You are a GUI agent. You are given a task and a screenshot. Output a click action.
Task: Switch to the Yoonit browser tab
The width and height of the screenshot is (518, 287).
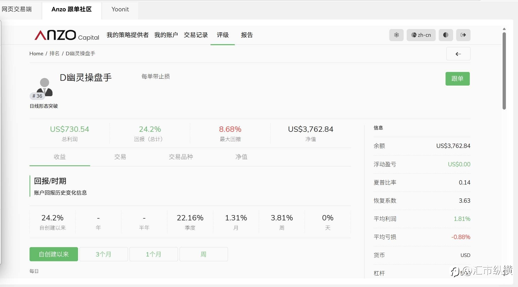(120, 9)
